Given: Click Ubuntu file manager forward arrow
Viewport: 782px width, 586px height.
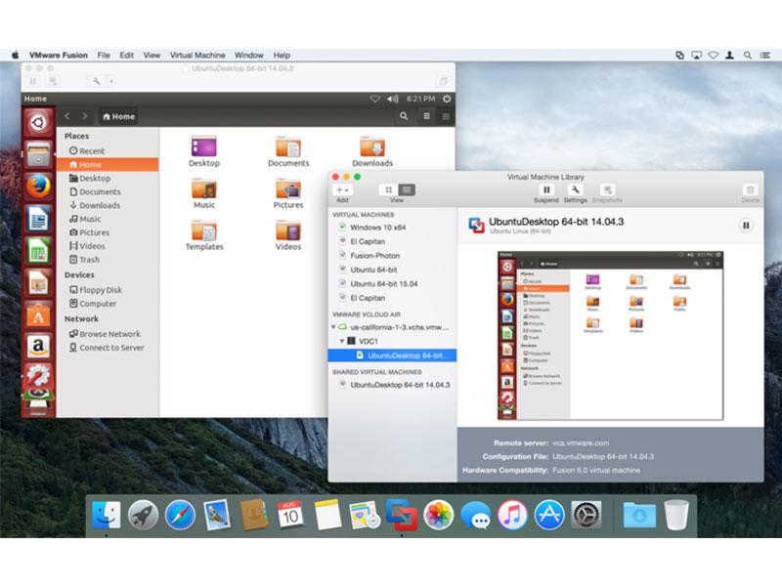Looking at the screenshot, I should pyautogui.click(x=85, y=116).
